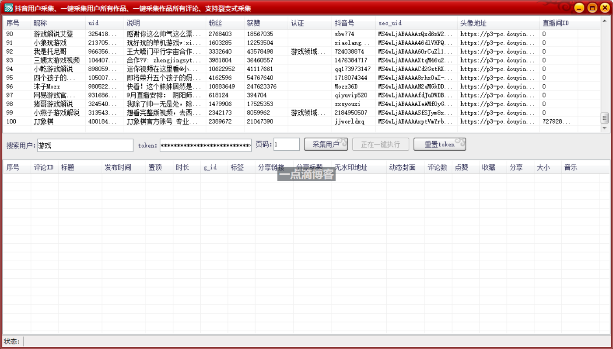This screenshot has height=349, width=613.
Task: Click the description starting 9月直播安排
Action: coord(165,95)
